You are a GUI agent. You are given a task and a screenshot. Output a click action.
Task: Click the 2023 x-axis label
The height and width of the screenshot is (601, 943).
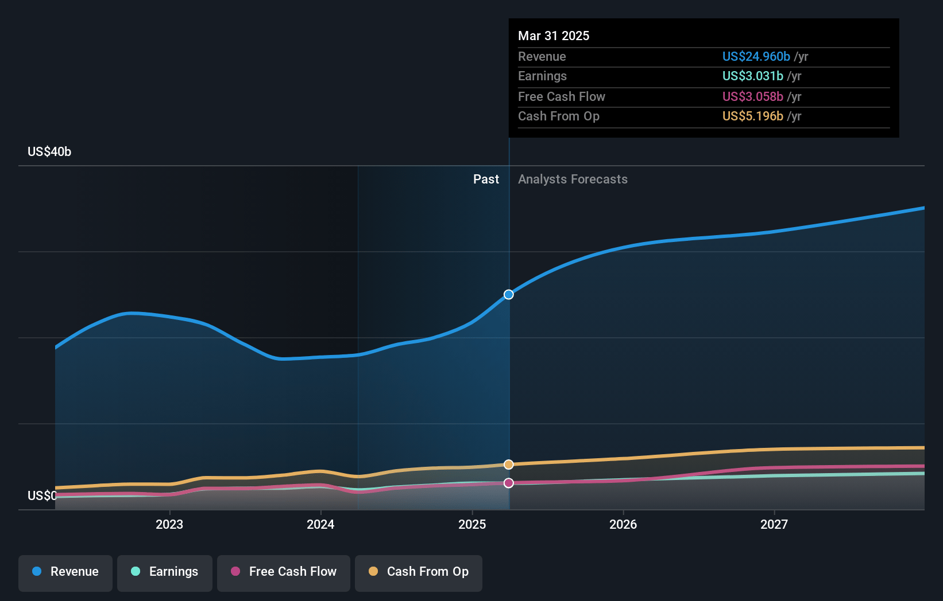169,524
